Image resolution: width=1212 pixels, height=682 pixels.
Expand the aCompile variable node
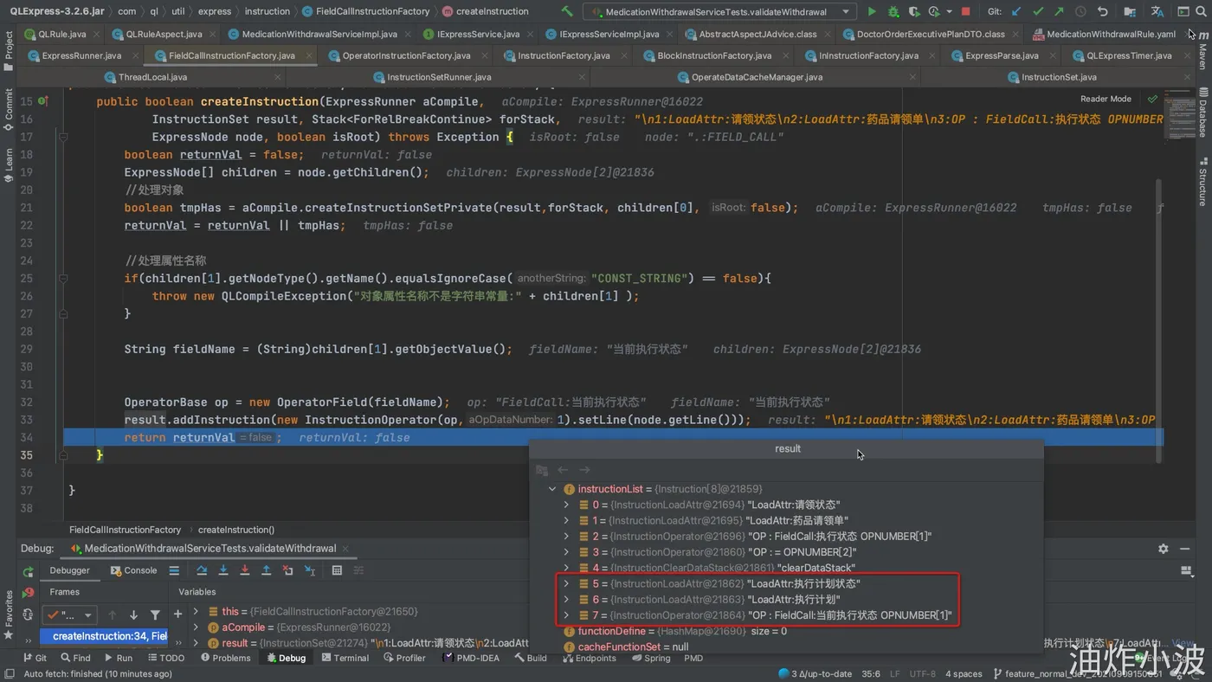[197, 627]
